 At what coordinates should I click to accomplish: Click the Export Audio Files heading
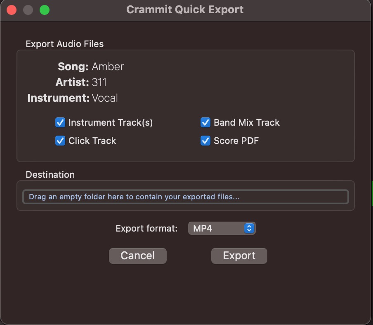pyautogui.click(x=64, y=44)
